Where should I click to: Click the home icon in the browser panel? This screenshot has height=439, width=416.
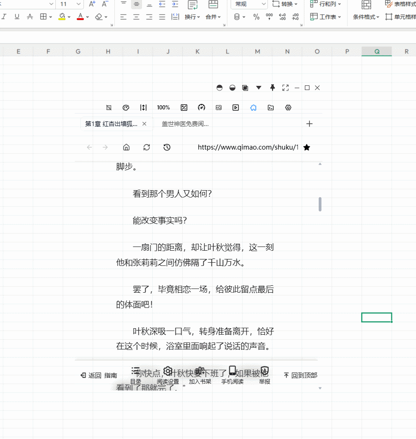click(x=126, y=147)
